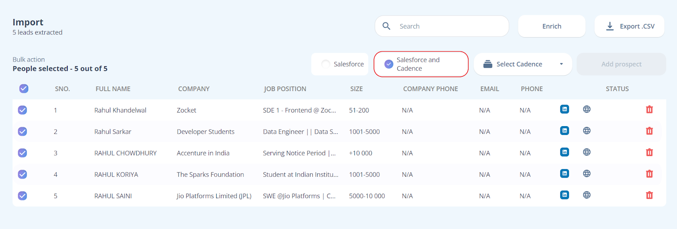Open LinkedIn profile for RAHUL CHOWDHURY

pyautogui.click(x=564, y=152)
